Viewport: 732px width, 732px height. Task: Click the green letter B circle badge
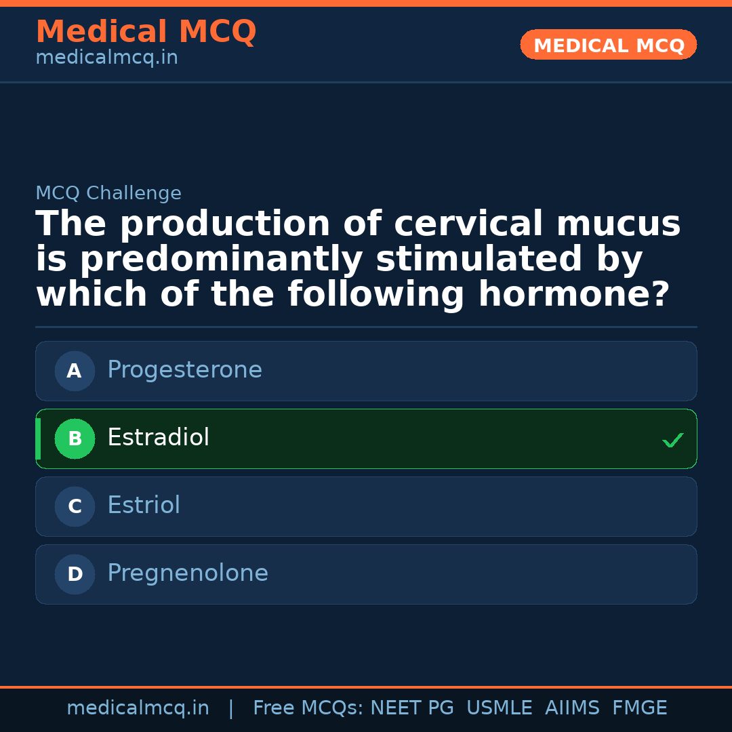[75, 439]
